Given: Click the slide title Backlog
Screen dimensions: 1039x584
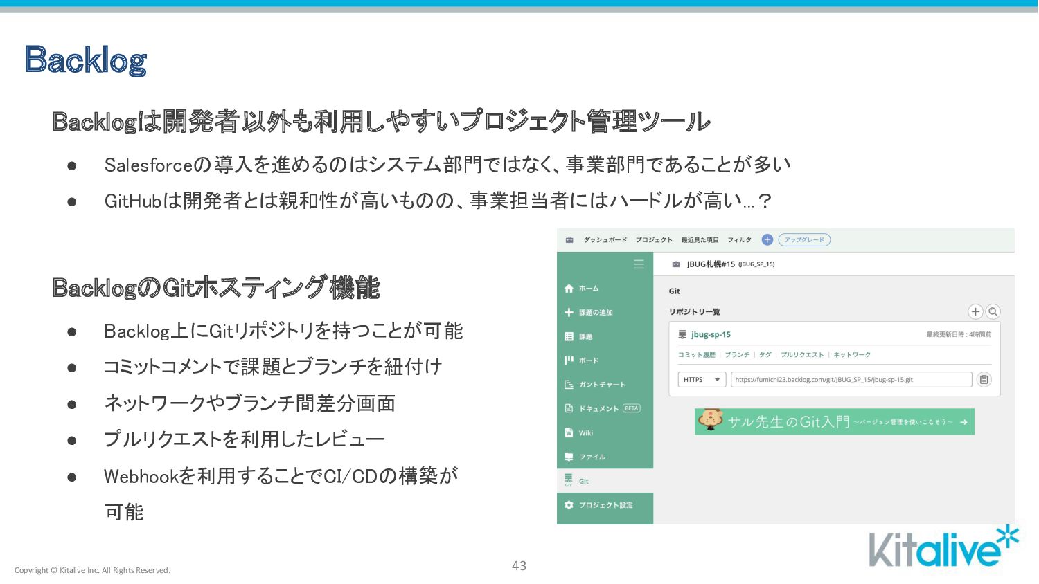Looking at the screenshot, I should (85, 60).
